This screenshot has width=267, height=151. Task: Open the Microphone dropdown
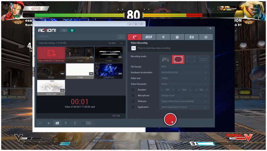(x=185, y=96)
